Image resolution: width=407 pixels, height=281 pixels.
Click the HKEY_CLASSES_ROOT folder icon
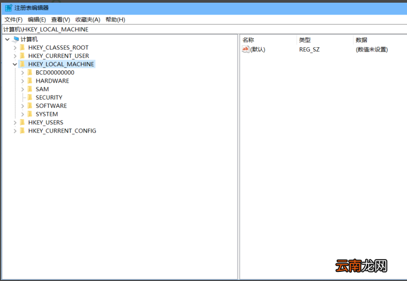(22, 48)
